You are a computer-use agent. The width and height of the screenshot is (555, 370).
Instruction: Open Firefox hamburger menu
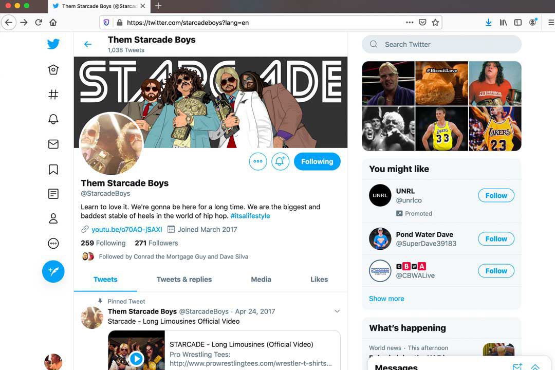(x=551, y=23)
